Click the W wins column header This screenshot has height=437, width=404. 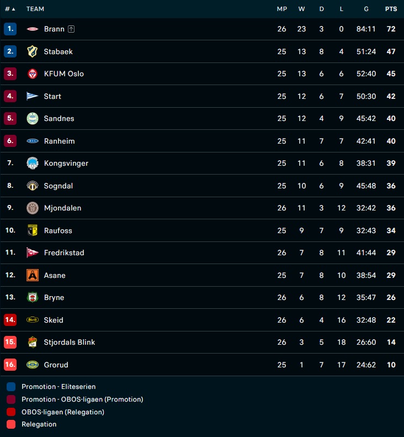click(301, 9)
